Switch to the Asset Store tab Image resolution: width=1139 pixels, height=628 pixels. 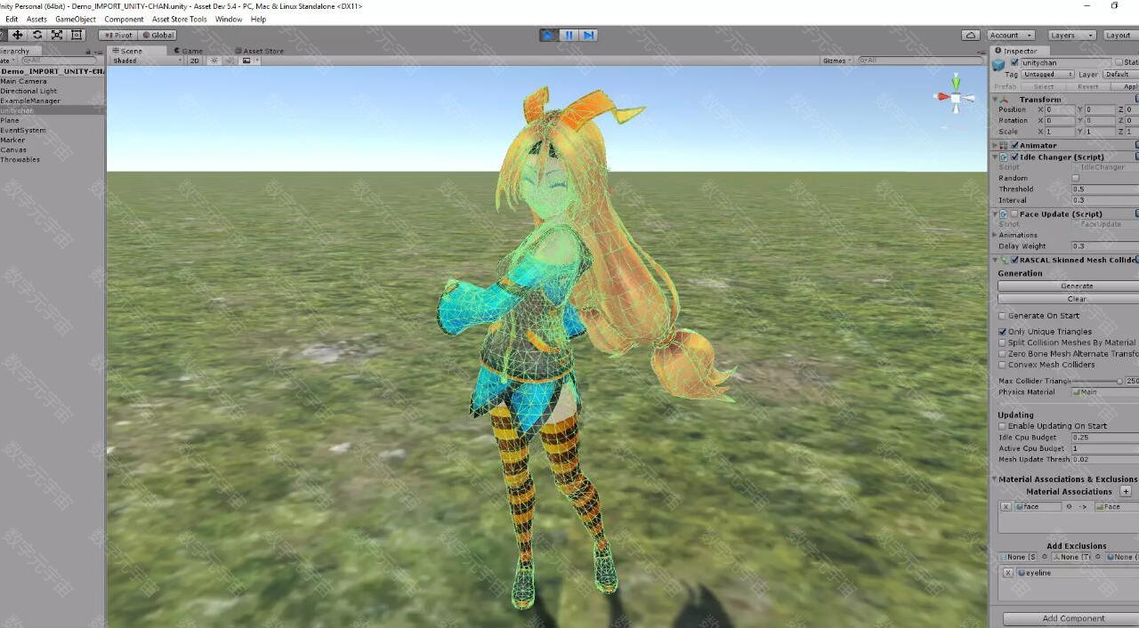pos(259,51)
